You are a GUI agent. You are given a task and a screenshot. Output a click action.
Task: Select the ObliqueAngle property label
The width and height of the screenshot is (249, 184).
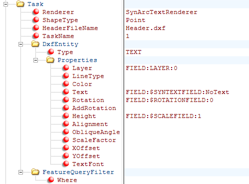pyautogui.click(x=96, y=132)
